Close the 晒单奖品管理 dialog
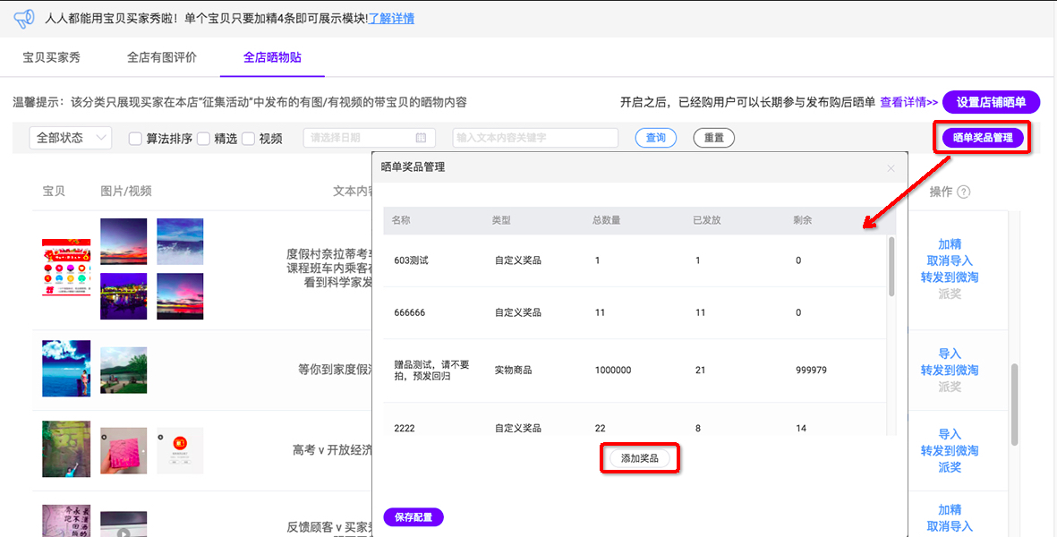 click(x=890, y=167)
